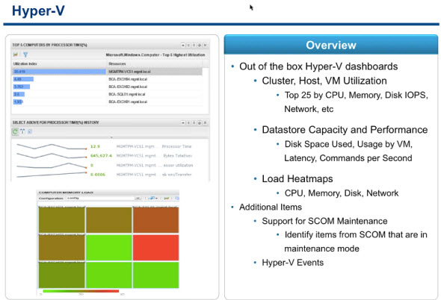
Task: Click the Bytes Total/sec metric label
Action: [x=178, y=156]
